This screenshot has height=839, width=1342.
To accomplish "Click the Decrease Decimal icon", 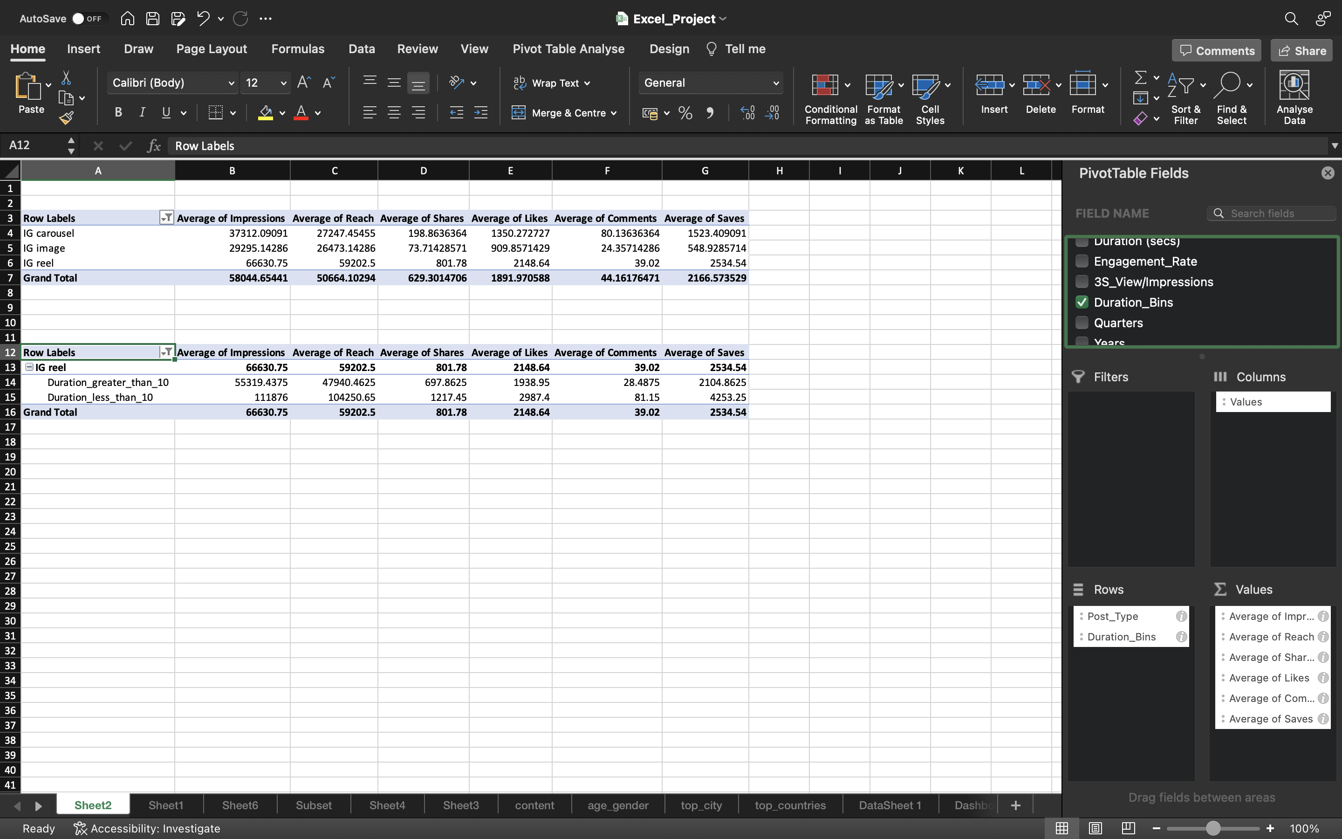I will click(772, 113).
